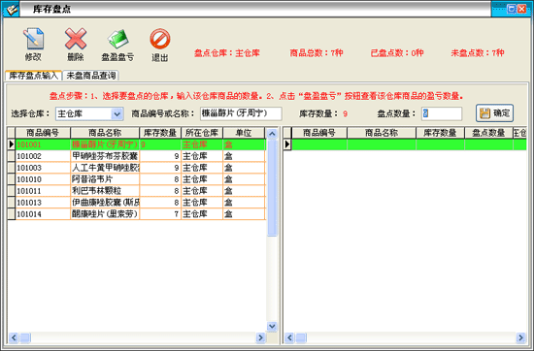The height and width of the screenshot is (351, 534).
Task: Click the 盘点数量 column header in right grid
Action: (488, 133)
